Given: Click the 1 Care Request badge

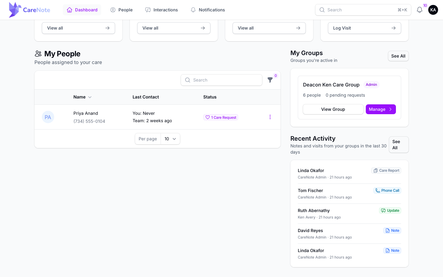Looking at the screenshot, I should pyautogui.click(x=221, y=117).
